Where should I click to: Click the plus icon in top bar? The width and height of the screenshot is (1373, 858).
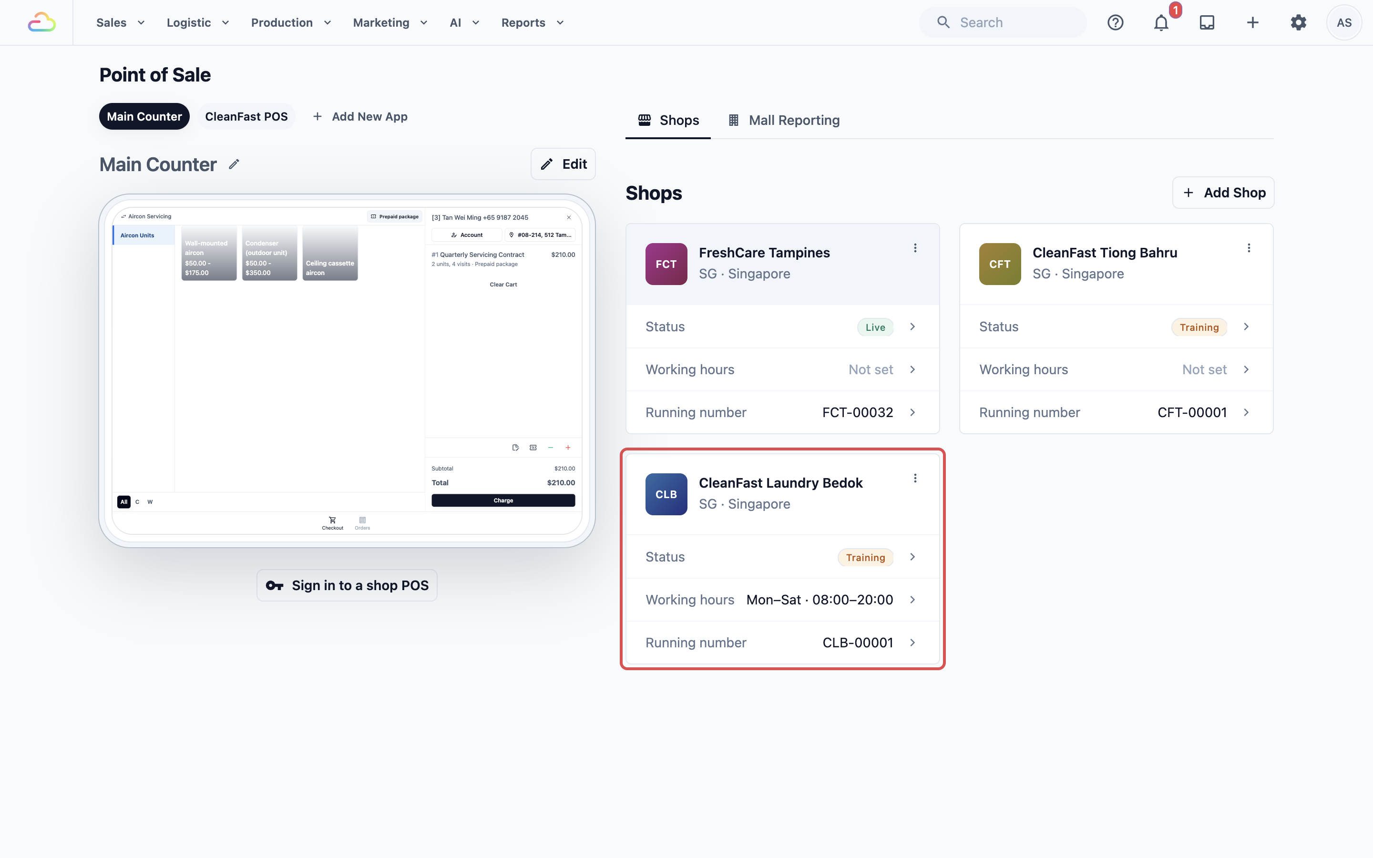point(1253,23)
